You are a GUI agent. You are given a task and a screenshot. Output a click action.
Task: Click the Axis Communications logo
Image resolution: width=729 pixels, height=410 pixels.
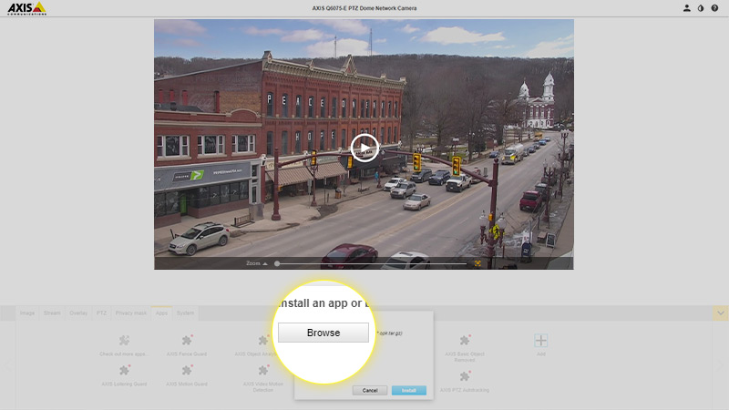(x=27, y=8)
